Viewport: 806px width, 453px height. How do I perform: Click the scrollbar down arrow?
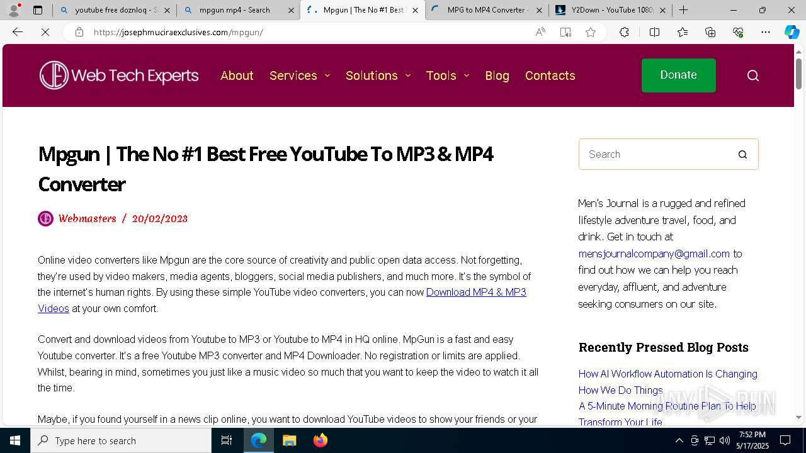[x=798, y=417]
